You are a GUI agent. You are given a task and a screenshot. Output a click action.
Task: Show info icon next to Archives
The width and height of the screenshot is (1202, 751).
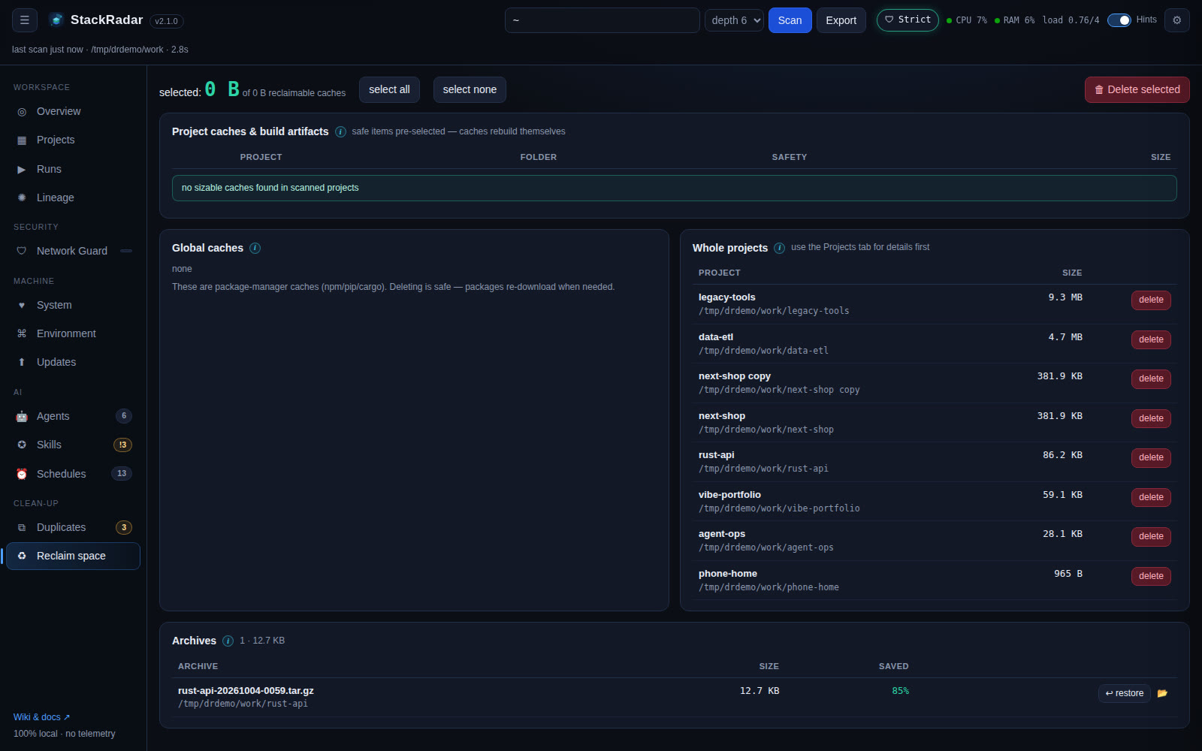[x=228, y=641]
